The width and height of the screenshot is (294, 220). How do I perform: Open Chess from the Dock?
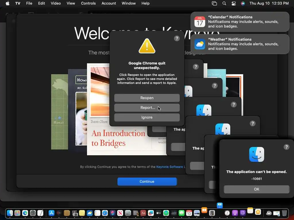(136, 213)
